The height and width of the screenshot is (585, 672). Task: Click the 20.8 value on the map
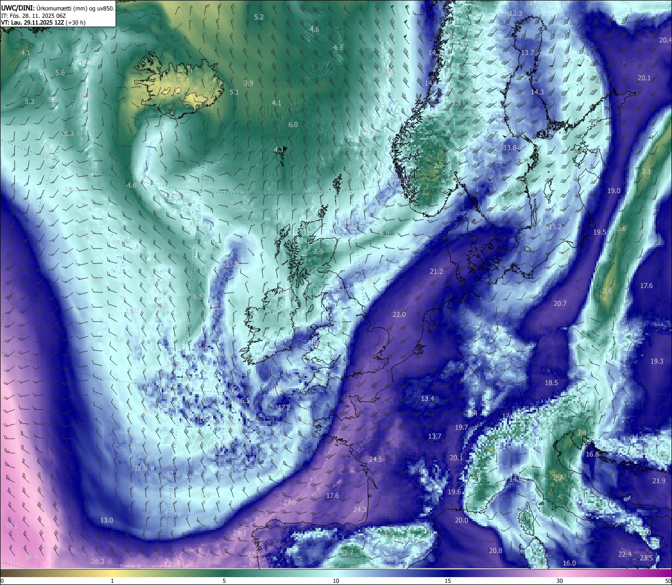pos(496,551)
